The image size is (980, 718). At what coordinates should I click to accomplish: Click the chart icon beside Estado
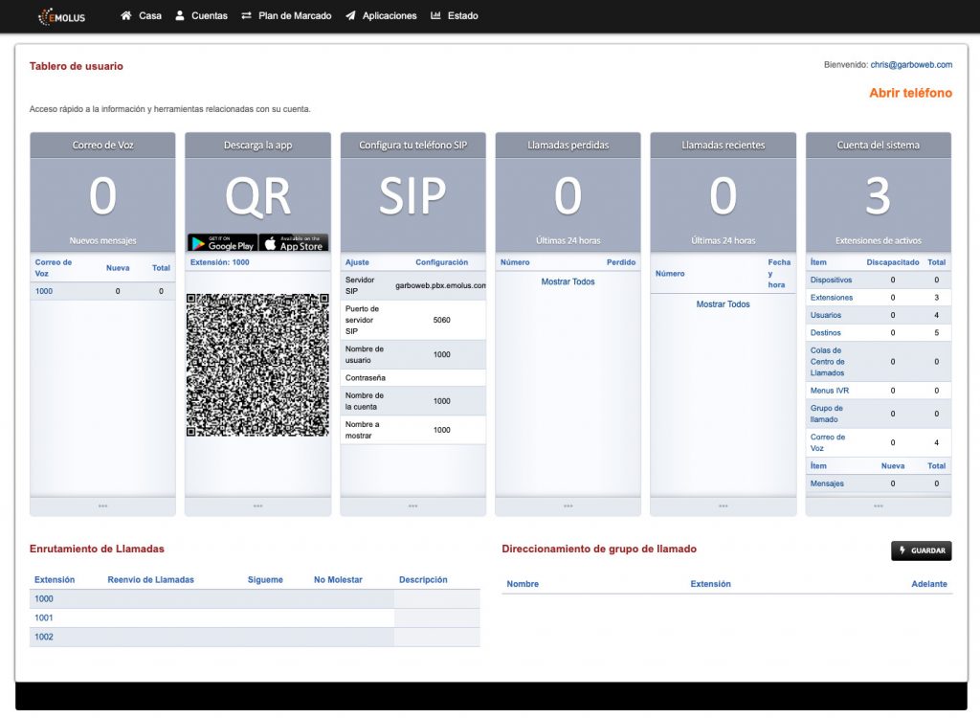(x=435, y=15)
